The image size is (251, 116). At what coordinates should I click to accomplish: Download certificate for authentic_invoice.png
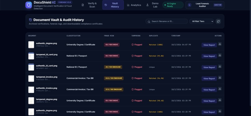tap(220, 89)
